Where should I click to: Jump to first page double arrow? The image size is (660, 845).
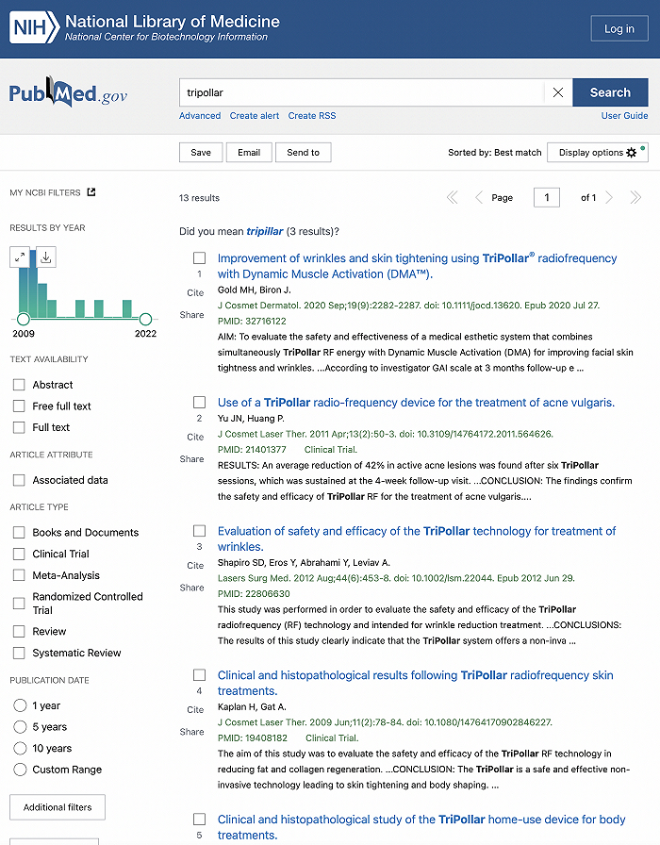click(452, 197)
